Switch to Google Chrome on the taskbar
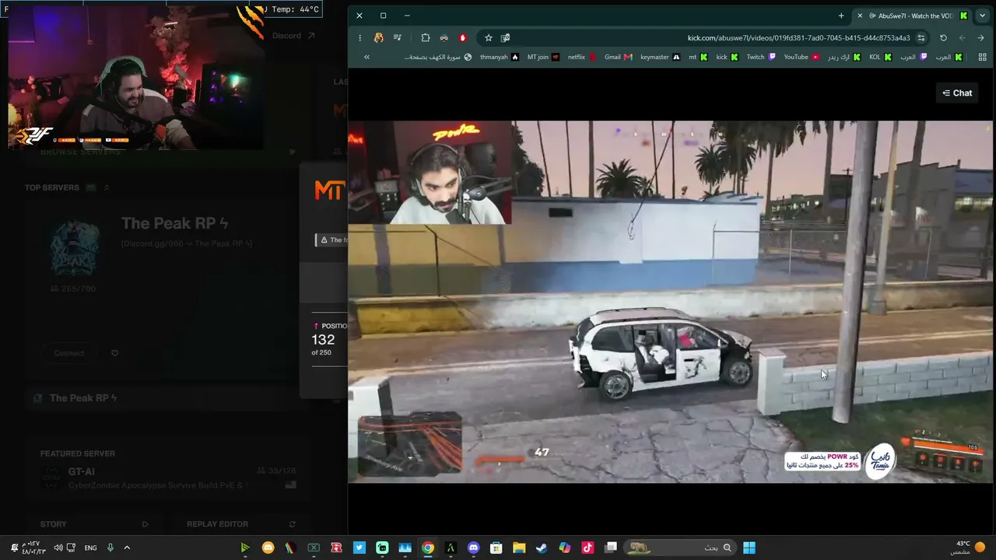This screenshot has width=996, height=560. 428,548
